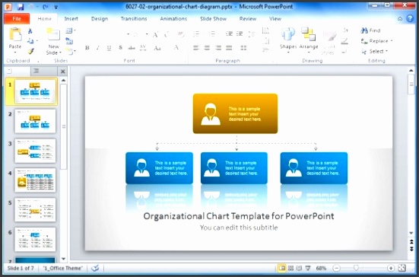The height and width of the screenshot is (277, 419).
Task: Switch to the Design tab
Action: click(100, 19)
